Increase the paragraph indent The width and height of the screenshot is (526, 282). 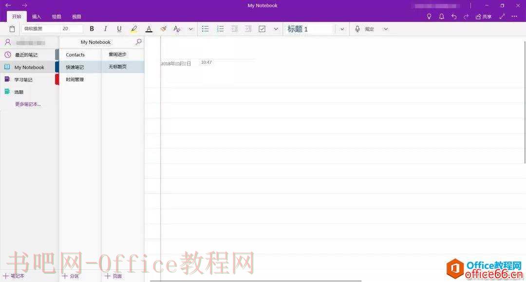click(248, 29)
